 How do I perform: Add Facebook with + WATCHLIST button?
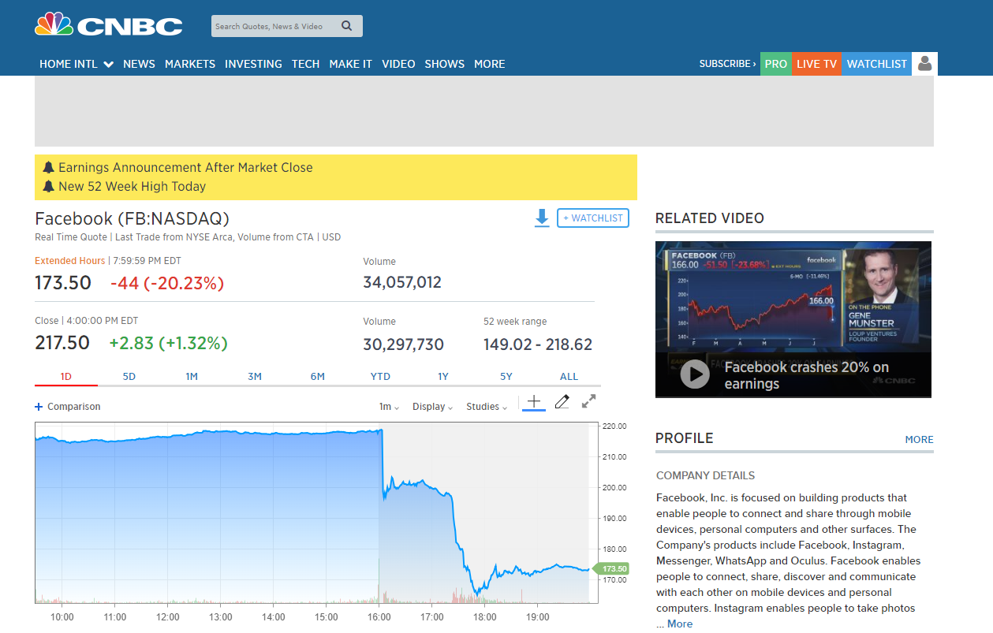tap(593, 218)
